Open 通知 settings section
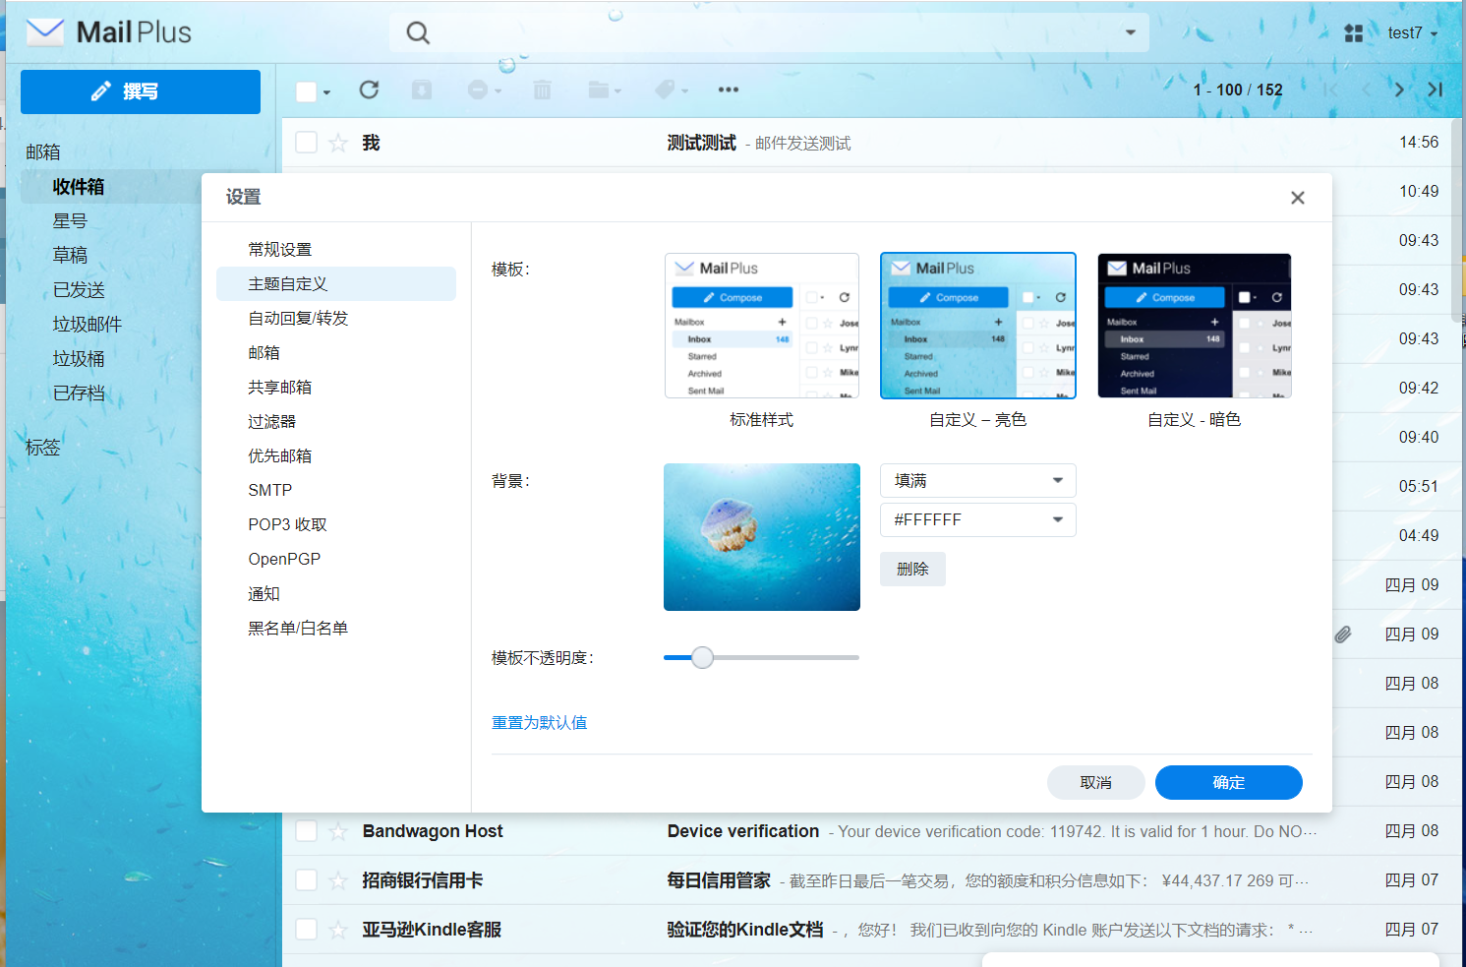Screen dimensions: 1466x967 pos(336,594)
